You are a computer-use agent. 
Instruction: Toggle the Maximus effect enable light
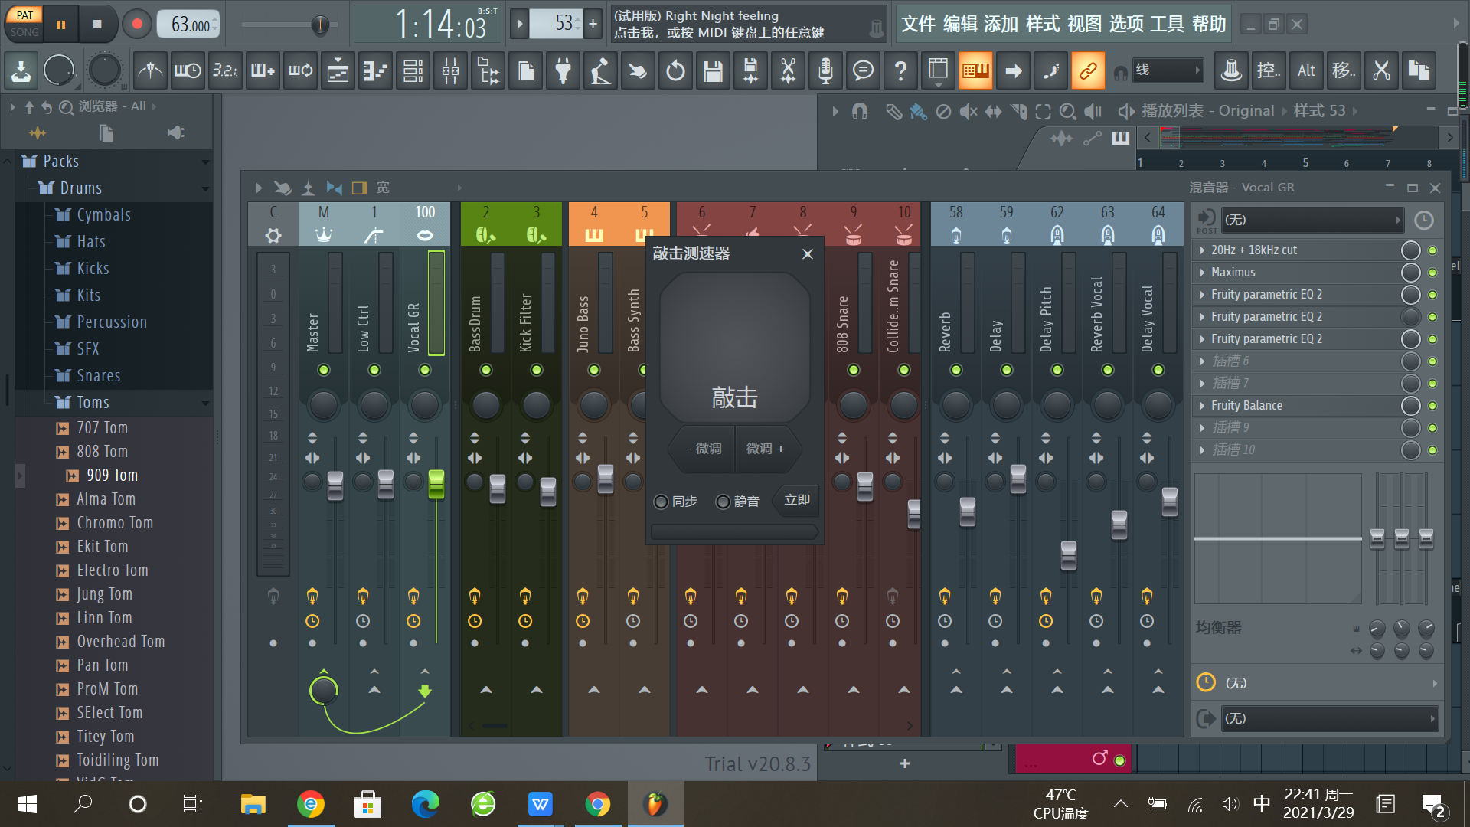1432,273
